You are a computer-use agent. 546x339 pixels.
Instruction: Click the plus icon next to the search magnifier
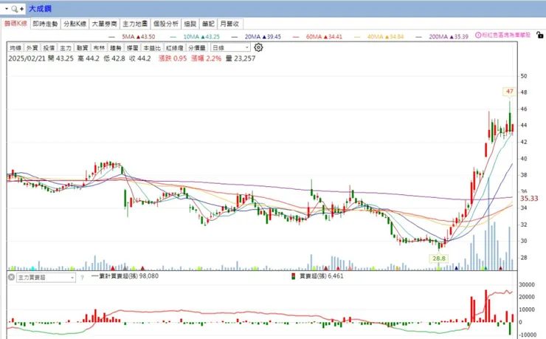(x=21, y=9)
